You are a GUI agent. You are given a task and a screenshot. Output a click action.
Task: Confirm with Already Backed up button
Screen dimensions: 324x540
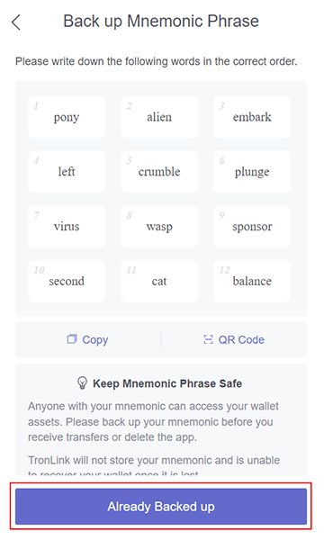161,506
